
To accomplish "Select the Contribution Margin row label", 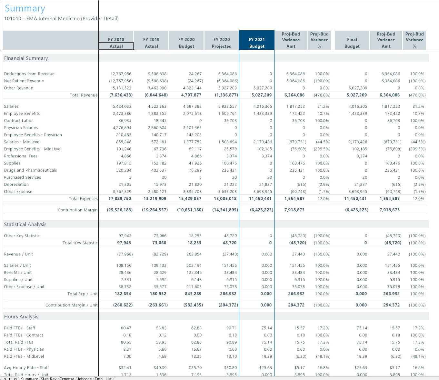I will pyautogui.click(x=77, y=210).
